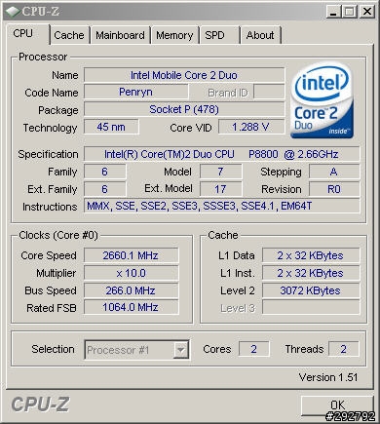Click the 'Rated FSB' label
Screen dimensions: 380x424
pyautogui.click(x=52, y=308)
